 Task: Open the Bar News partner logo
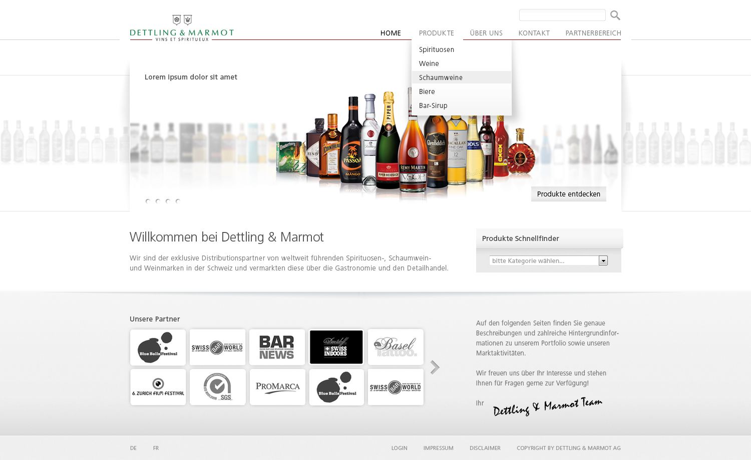tap(277, 347)
